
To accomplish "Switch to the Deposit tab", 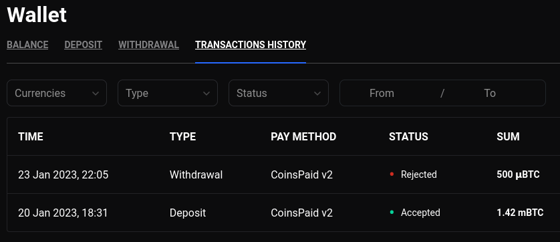I will coord(84,45).
